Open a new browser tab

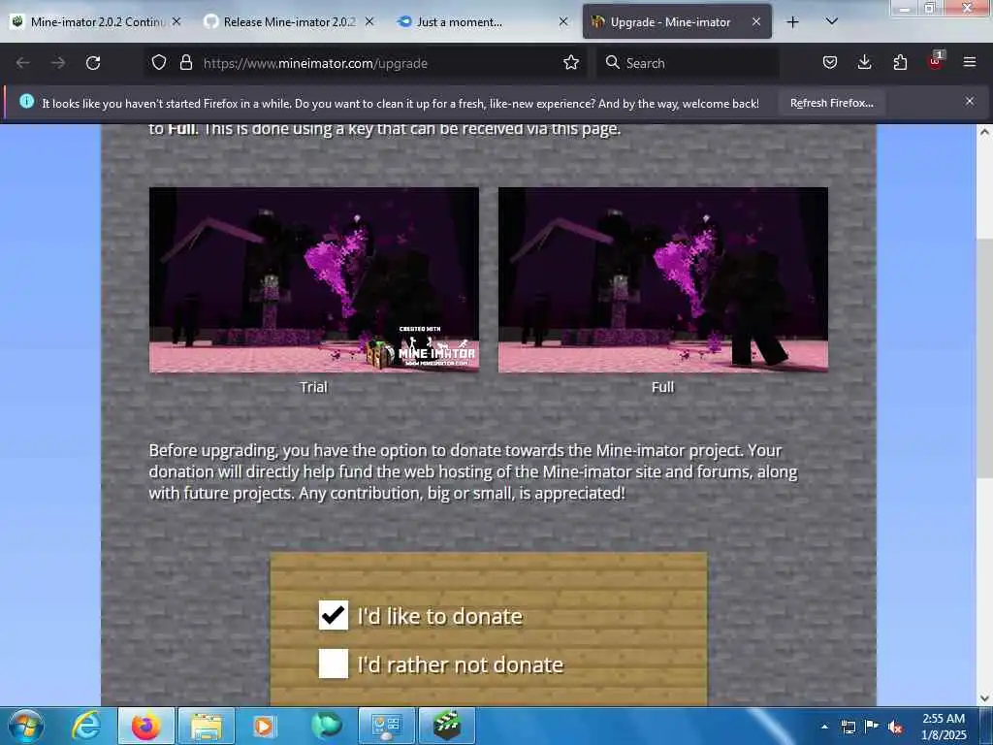792,22
